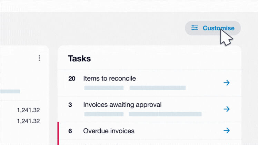Click the red marker beside Overdue invoices
This screenshot has width=258, height=145.
(58, 134)
